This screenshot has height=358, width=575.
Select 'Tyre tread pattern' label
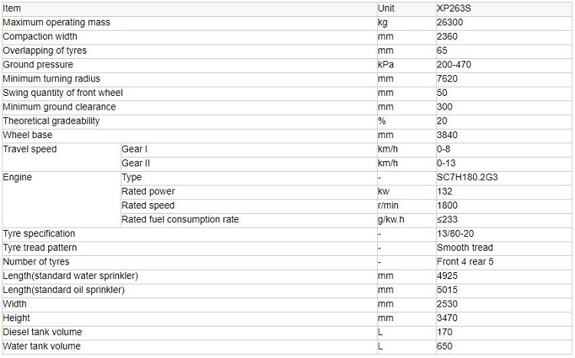pos(40,248)
